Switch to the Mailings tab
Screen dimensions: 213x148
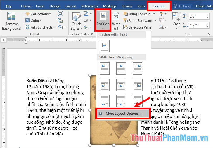tap(110, 6)
